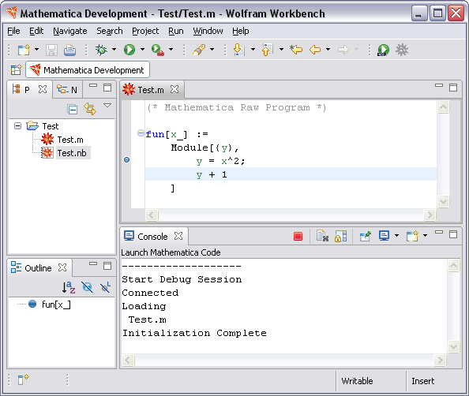Open the Project menu
469x396 pixels.
click(x=145, y=31)
